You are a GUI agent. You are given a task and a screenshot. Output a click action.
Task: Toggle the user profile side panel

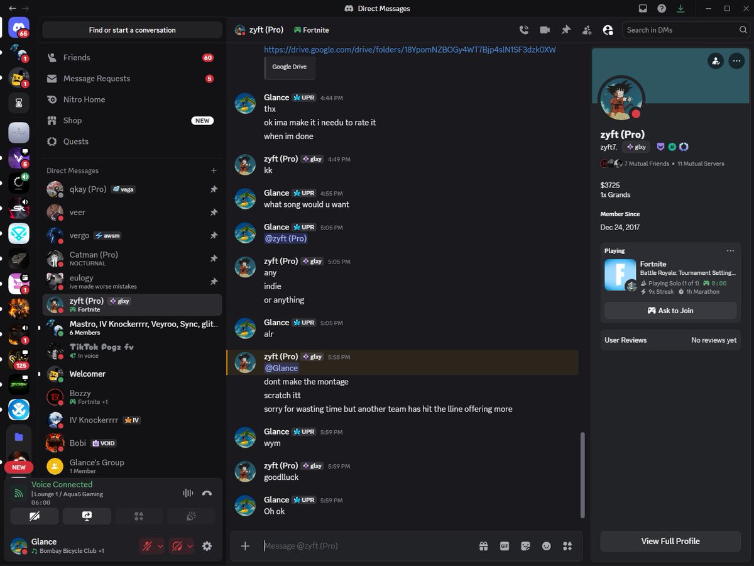click(608, 30)
